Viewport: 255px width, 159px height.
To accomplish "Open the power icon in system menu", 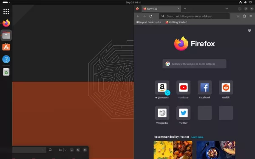I will coord(250,2).
